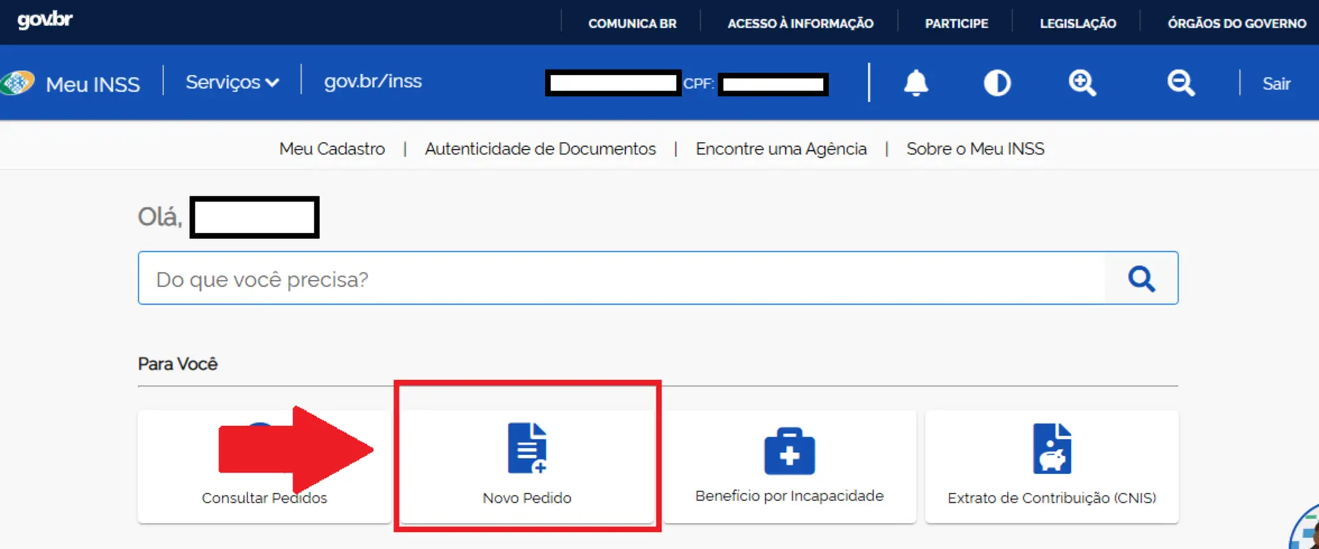Click the Novo Pedido label
The image size is (1319, 549).
(x=527, y=498)
